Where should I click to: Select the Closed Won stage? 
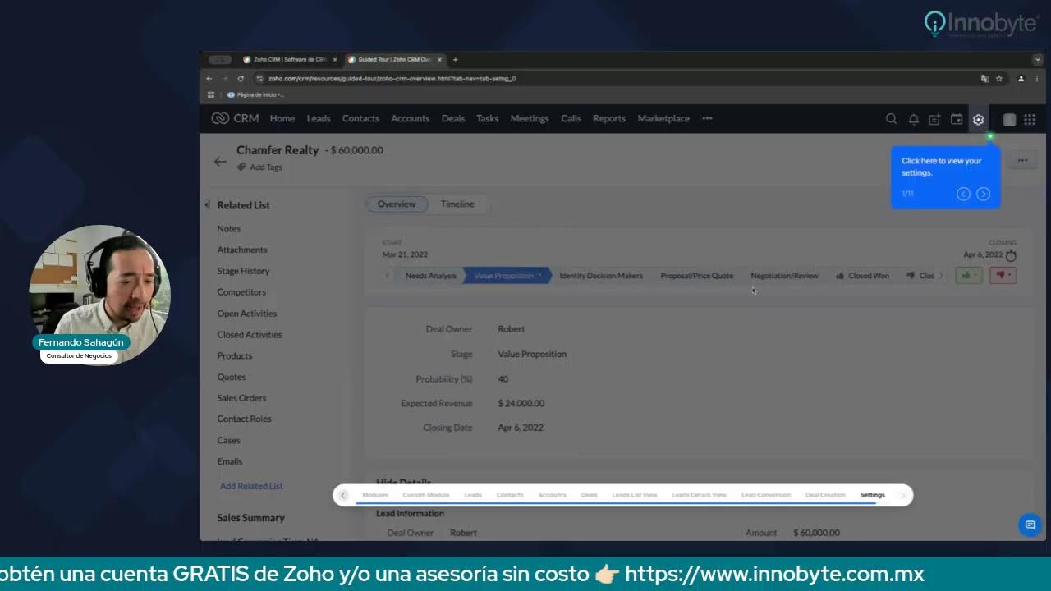[863, 276]
